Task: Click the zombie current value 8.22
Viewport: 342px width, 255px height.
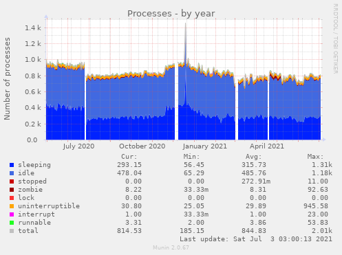Action: tap(133, 190)
